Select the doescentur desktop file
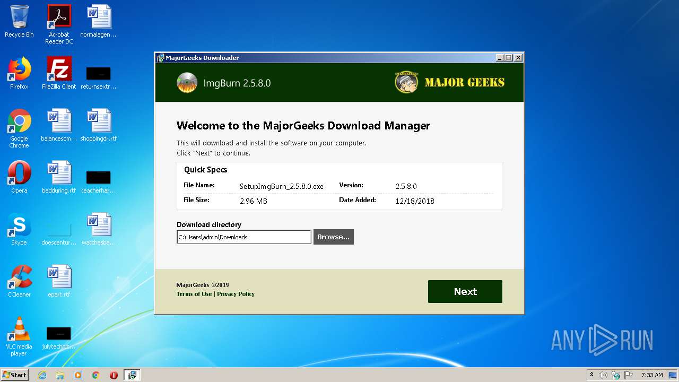The height and width of the screenshot is (382, 679). point(59,233)
